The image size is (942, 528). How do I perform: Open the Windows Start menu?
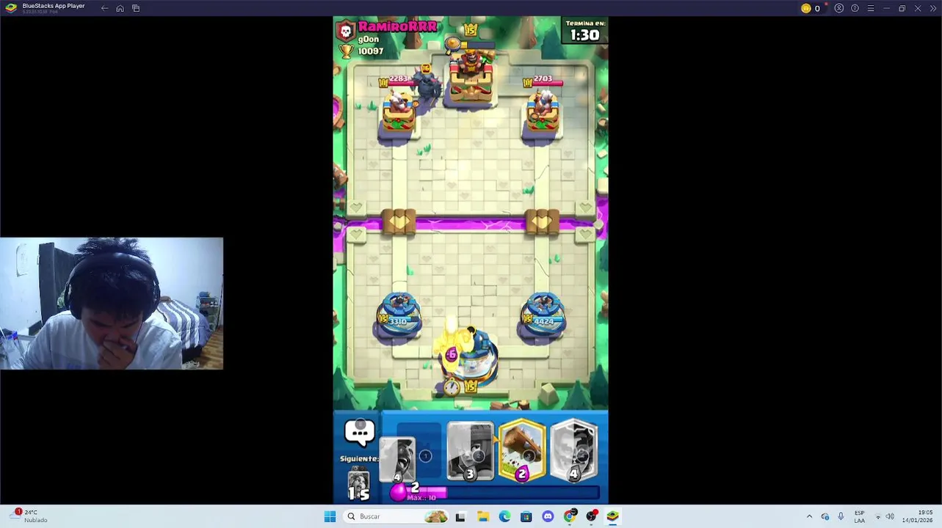(330, 516)
